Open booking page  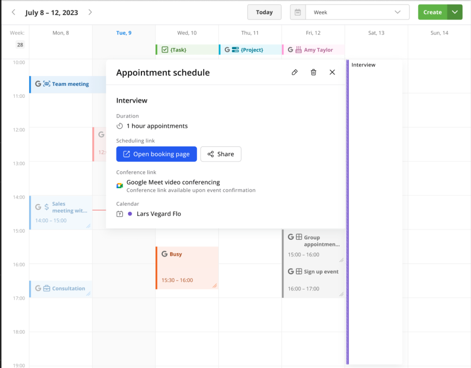click(x=156, y=154)
